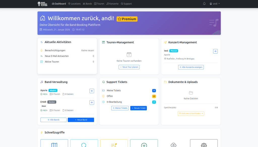
Task: Click the Neue Tour planen button
Action: [129, 67]
